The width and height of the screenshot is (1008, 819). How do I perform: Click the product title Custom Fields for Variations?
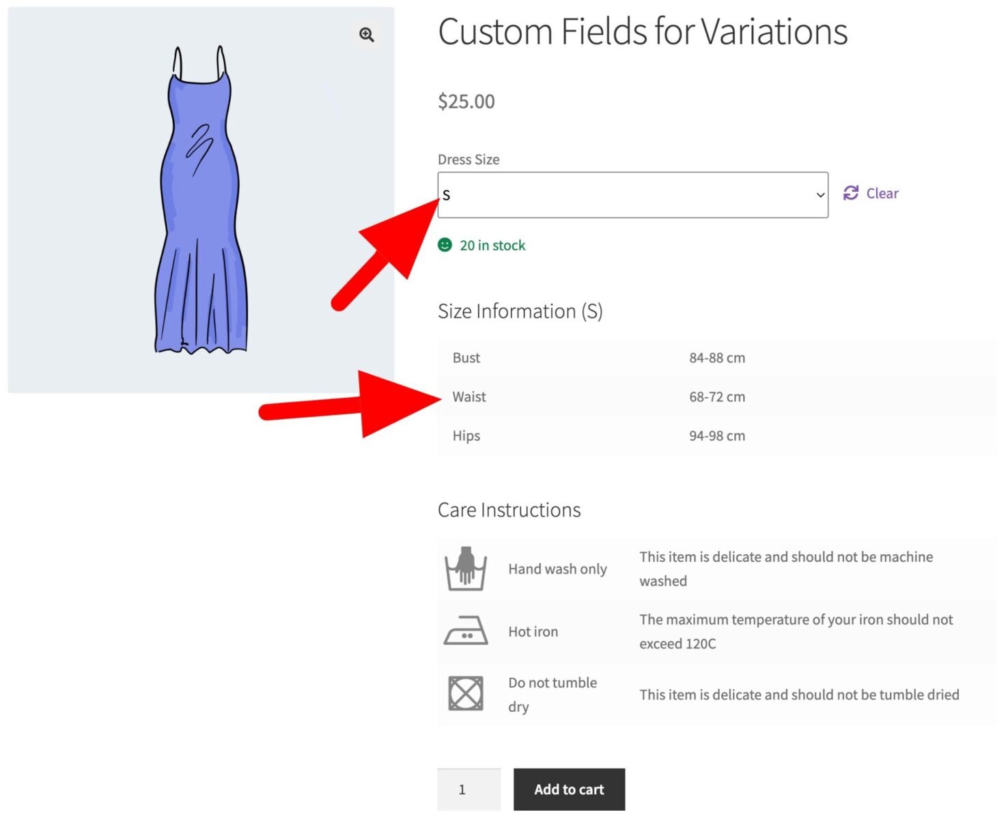(643, 31)
